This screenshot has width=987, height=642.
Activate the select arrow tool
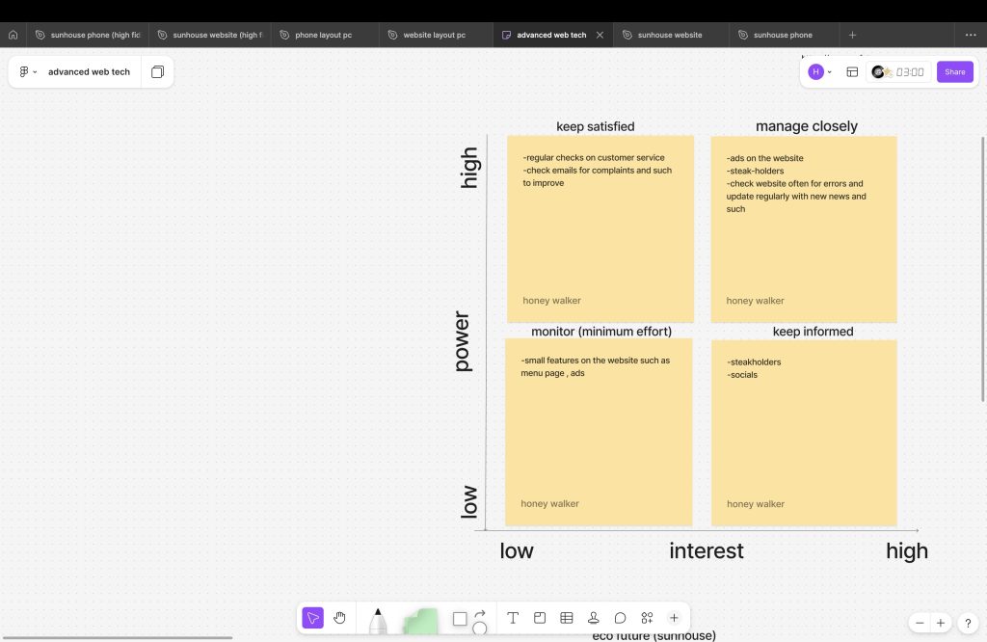313,618
